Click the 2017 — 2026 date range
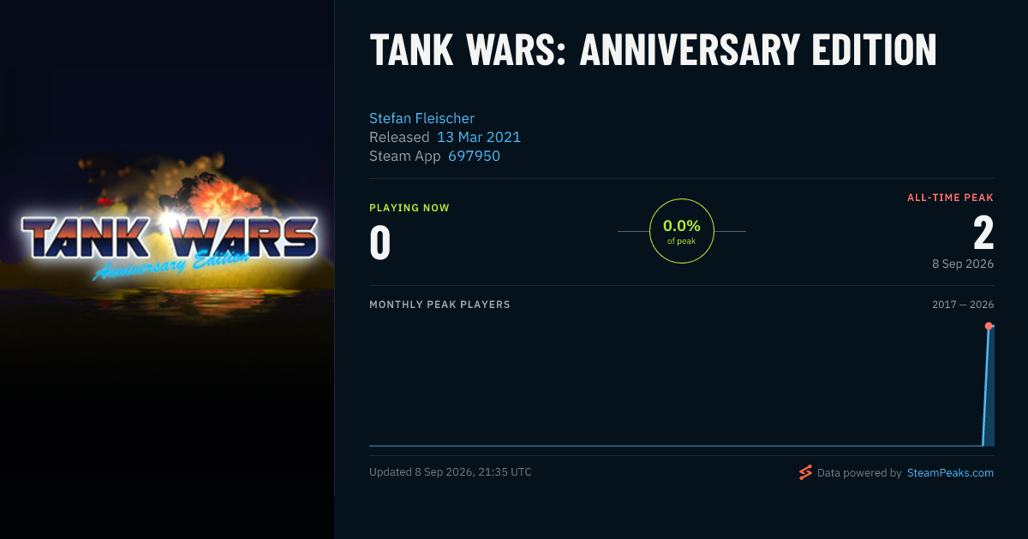The width and height of the screenshot is (1028, 539). (x=963, y=305)
